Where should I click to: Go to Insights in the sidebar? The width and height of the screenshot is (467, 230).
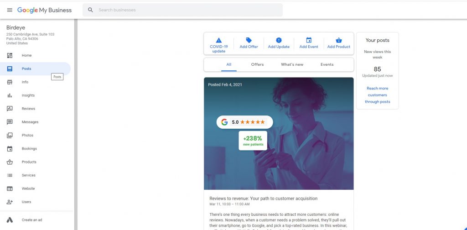(28, 95)
